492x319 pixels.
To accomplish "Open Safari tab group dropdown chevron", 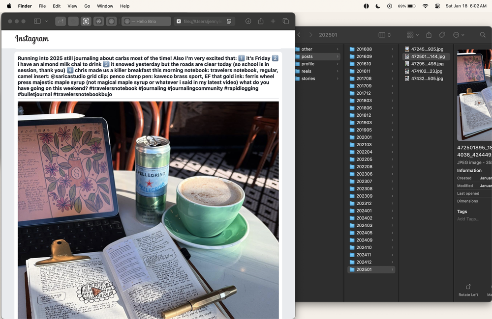I will pyautogui.click(x=46, y=21).
